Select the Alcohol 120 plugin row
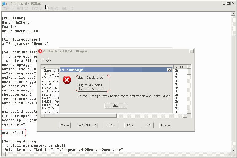The image size is (237, 158). [50, 88]
